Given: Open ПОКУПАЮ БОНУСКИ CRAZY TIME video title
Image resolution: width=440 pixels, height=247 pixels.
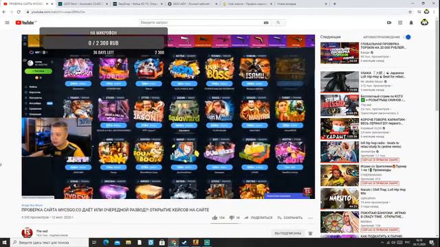Looking at the screenshot, I should coord(383,215).
